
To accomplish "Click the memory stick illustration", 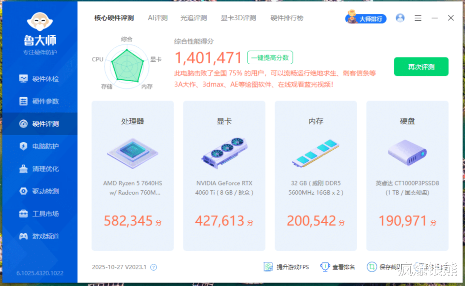I will [315, 153].
